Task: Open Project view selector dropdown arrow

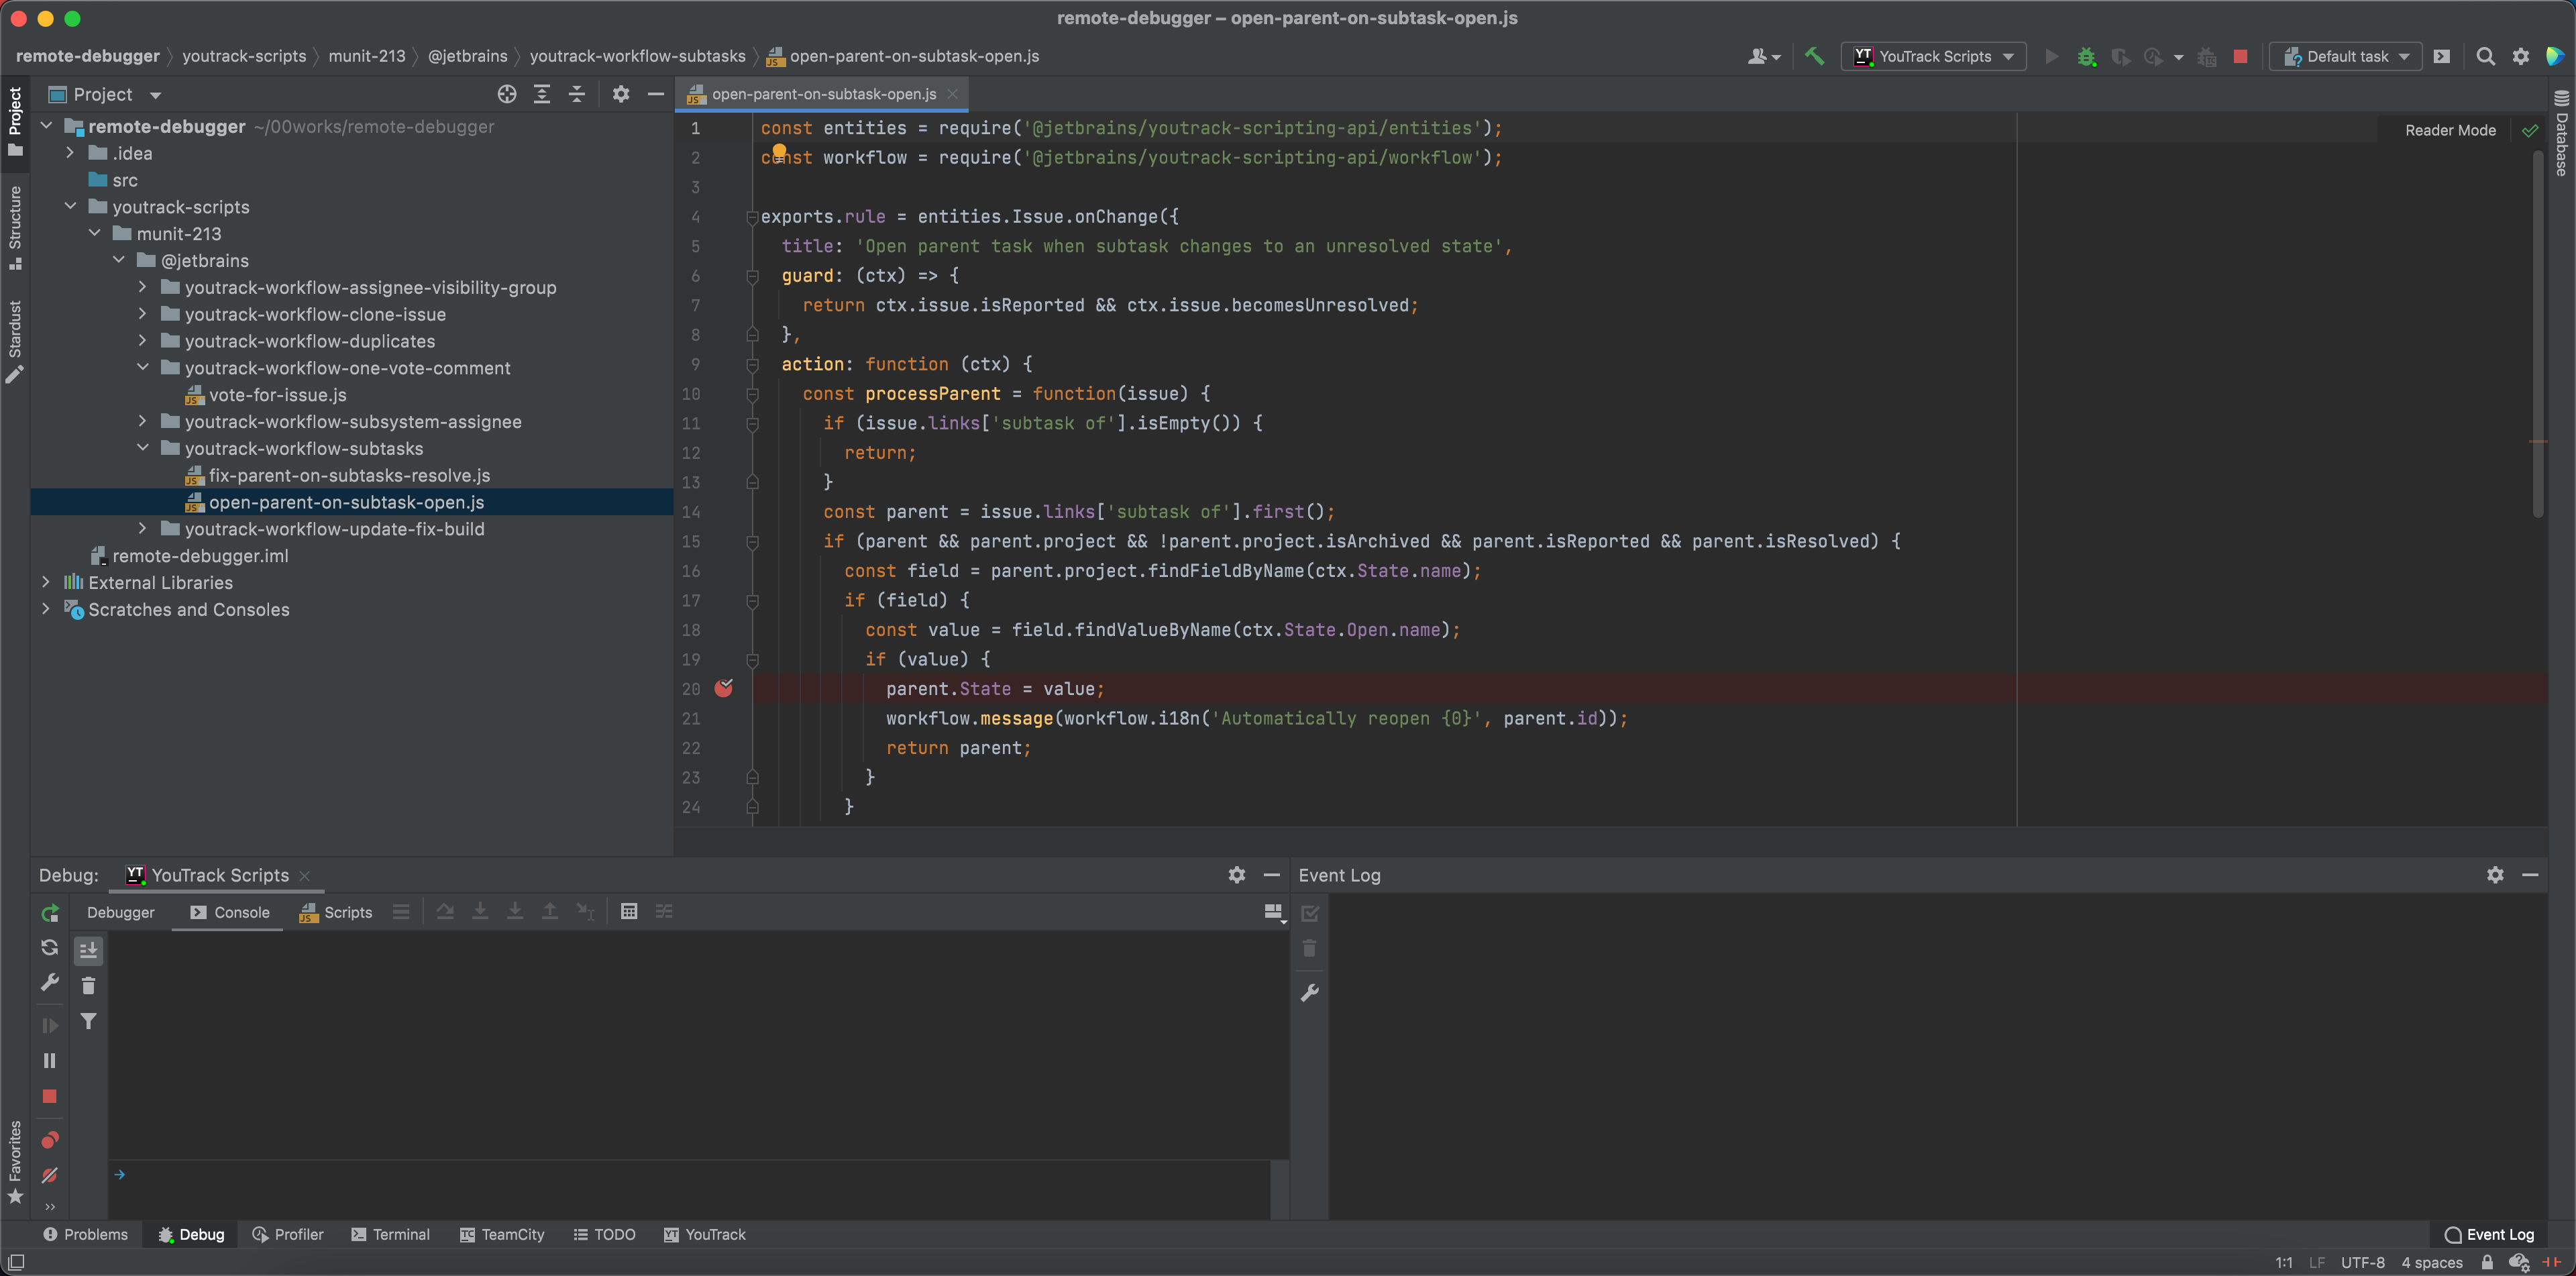Action: 155,95
